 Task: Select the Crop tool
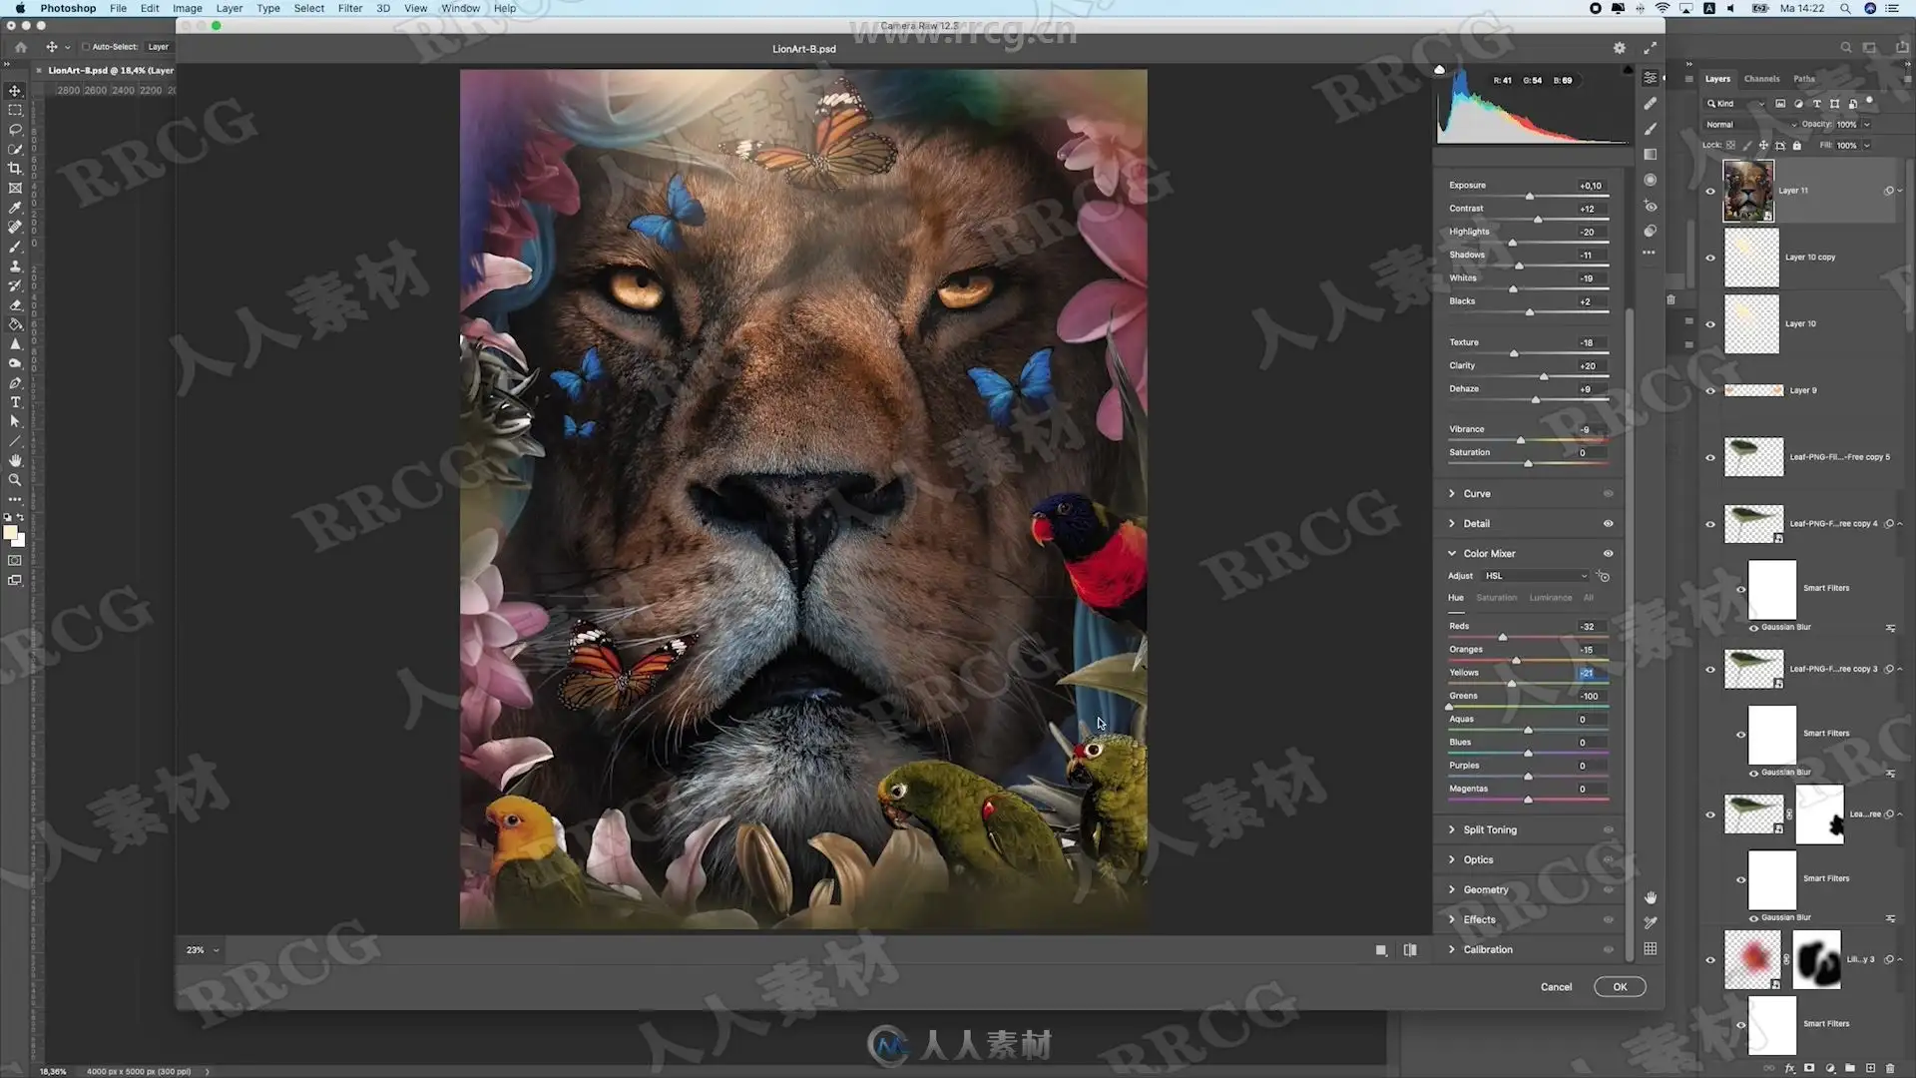coord(15,169)
